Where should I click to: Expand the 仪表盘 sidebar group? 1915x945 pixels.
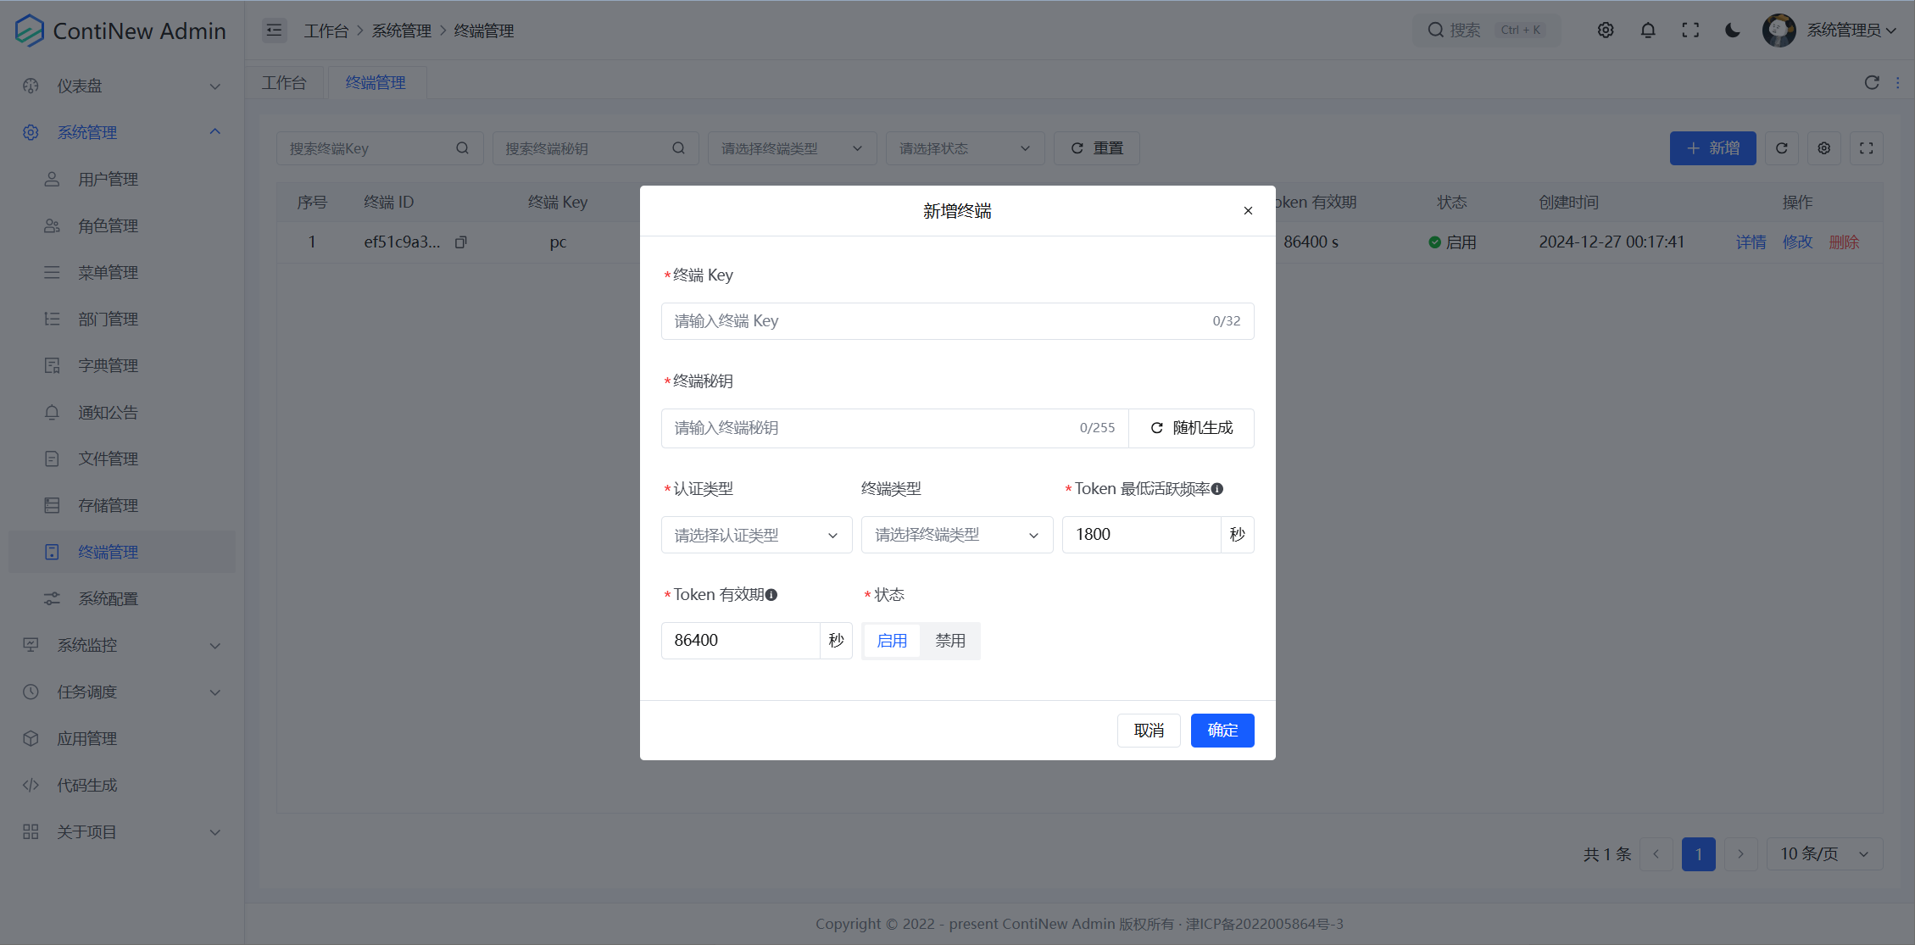pyautogui.click(x=122, y=86)
